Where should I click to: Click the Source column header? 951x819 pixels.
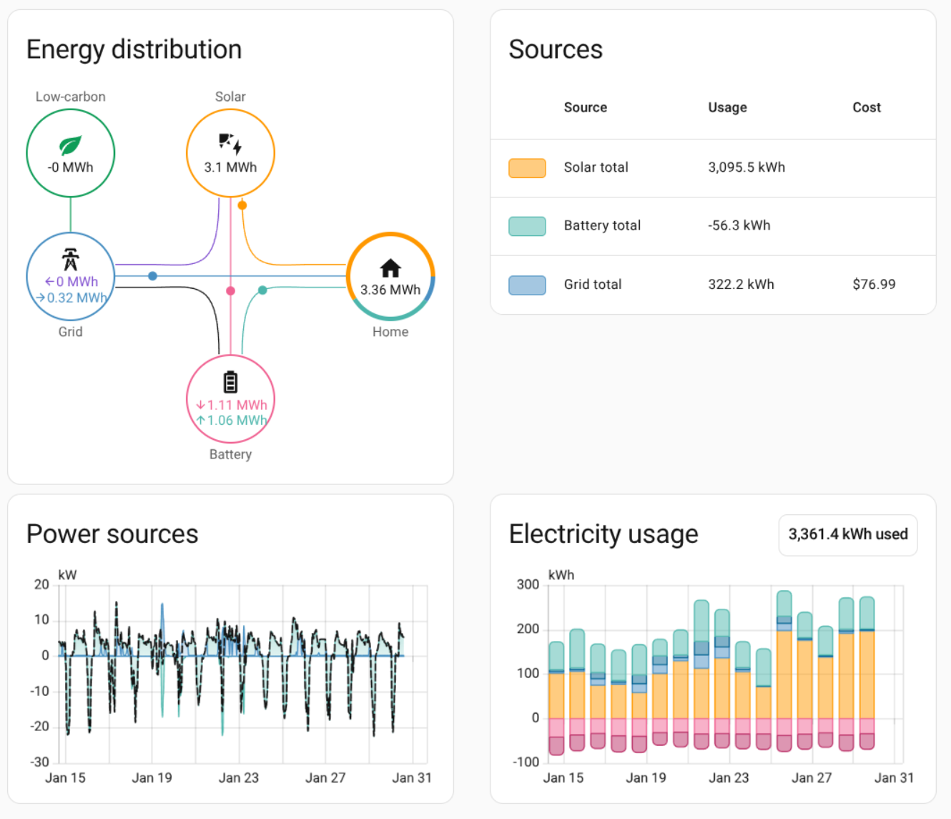(x=585, y=107)
